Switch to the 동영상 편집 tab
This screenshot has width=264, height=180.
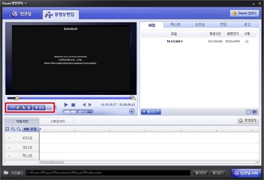(x=60, y=14)
